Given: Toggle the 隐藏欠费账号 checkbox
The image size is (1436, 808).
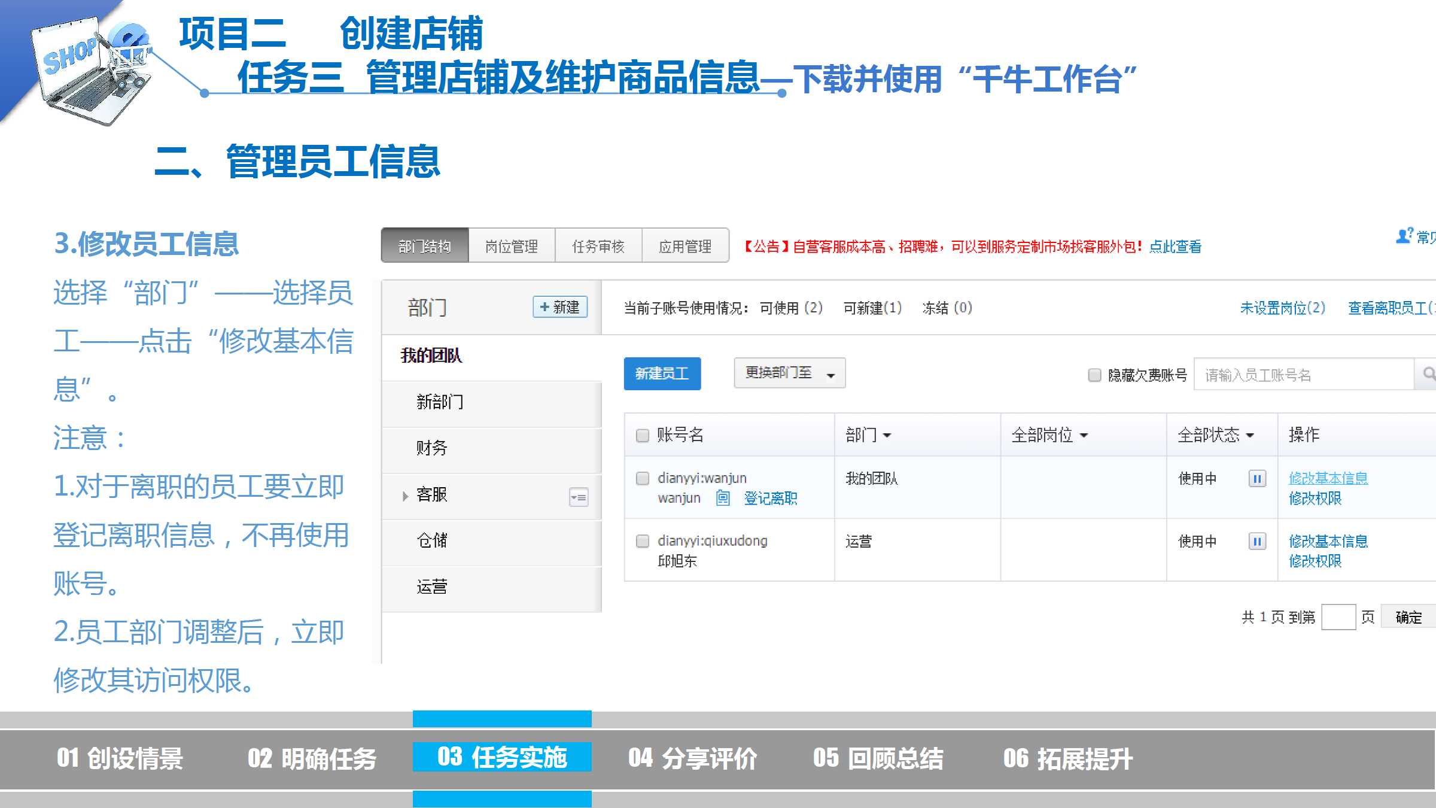Looking at the screenshot, I should pyautogui.click(x=1094, y=375).
